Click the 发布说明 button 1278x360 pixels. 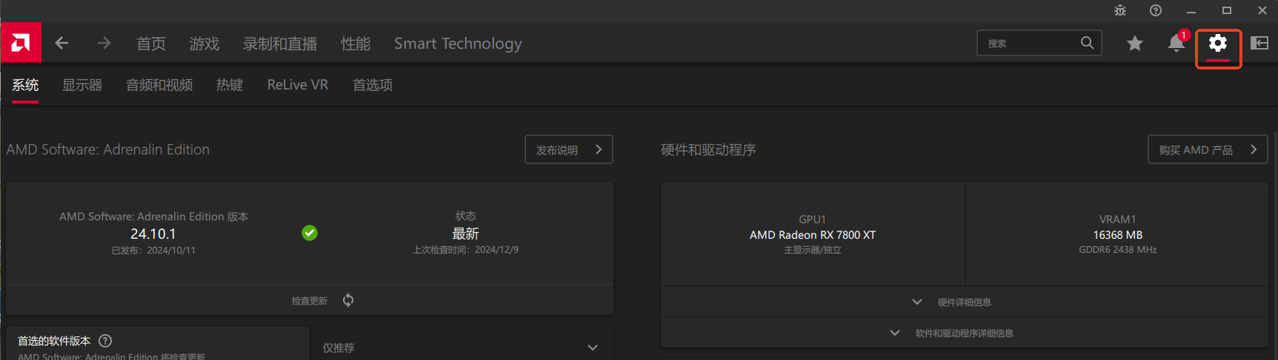569,149
